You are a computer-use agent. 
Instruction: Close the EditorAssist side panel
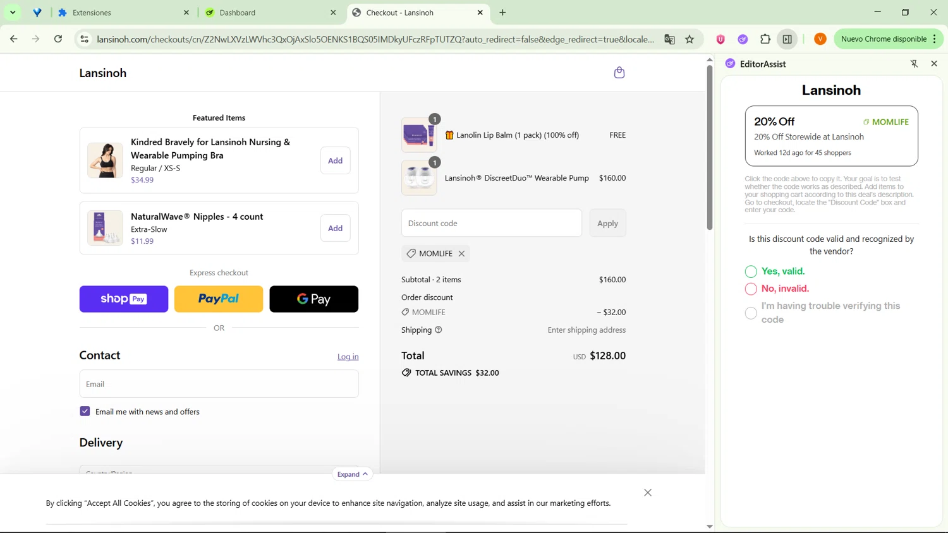(x=934, y=64)
